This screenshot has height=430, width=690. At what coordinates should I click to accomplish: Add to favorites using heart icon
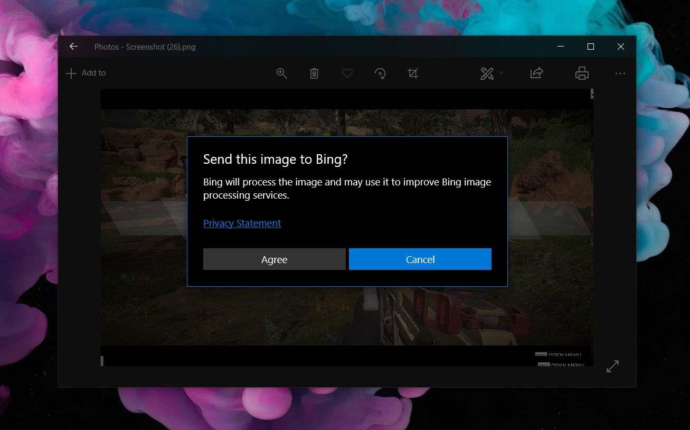click(347, 73)
